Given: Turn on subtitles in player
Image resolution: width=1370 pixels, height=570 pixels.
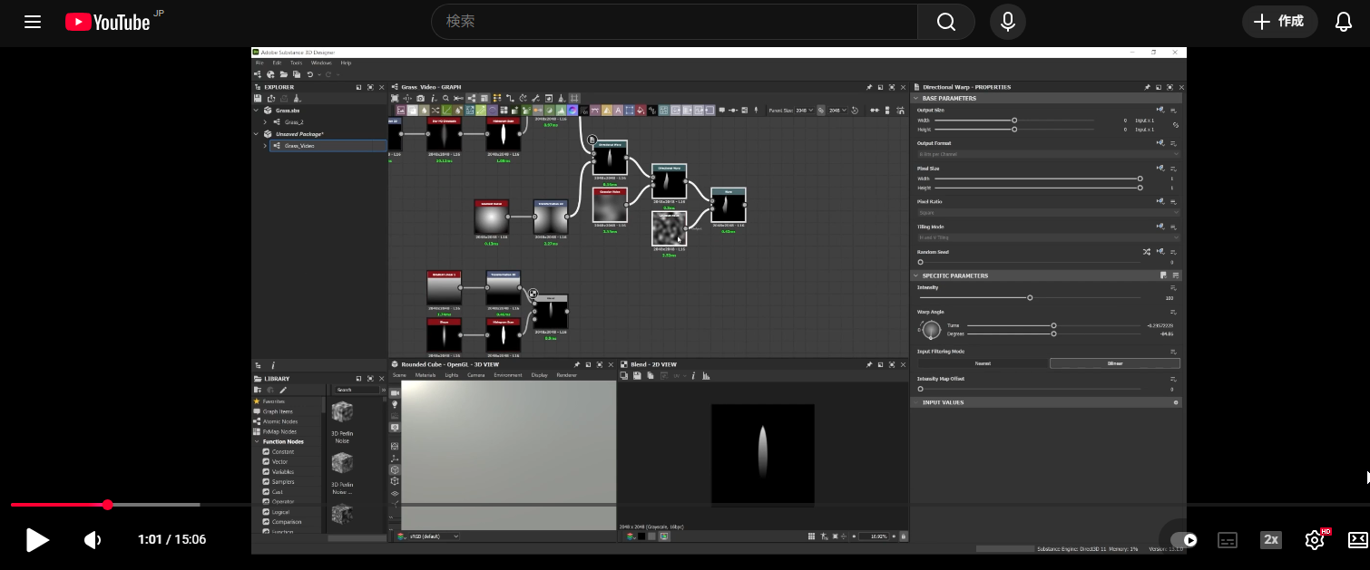Looking at the screenshot, I should [1228, 540].
